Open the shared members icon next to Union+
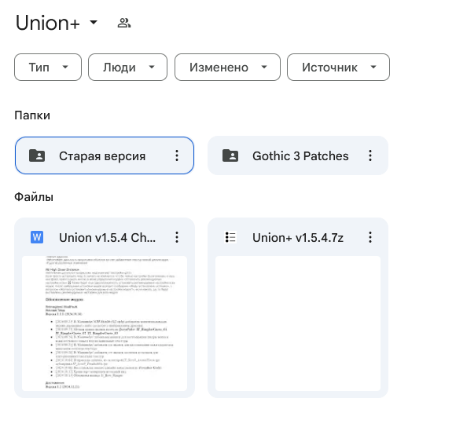Image resolution: width=456 pixels, height=435 pixels. tap(124, 23)
